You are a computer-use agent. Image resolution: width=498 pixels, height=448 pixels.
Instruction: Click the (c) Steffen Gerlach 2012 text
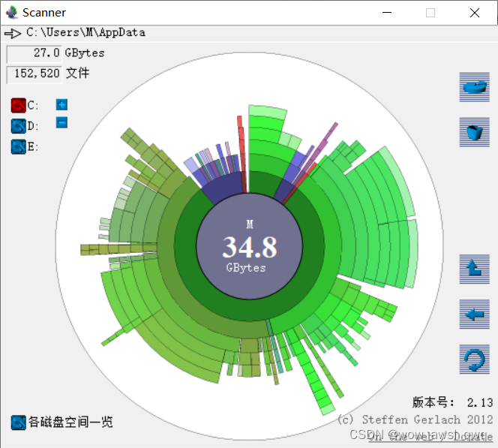(x=415, y=419)
